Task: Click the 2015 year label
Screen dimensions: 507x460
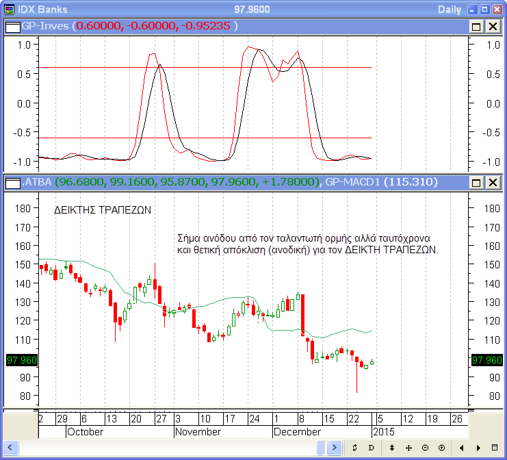Action: (x=384, y=432)
